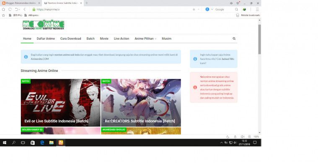Click the video/sound icon in title bar

tap(231, 3)
